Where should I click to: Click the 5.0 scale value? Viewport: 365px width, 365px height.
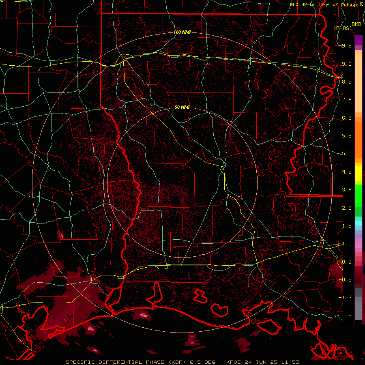pyautogui.click(x=347, y=154)
